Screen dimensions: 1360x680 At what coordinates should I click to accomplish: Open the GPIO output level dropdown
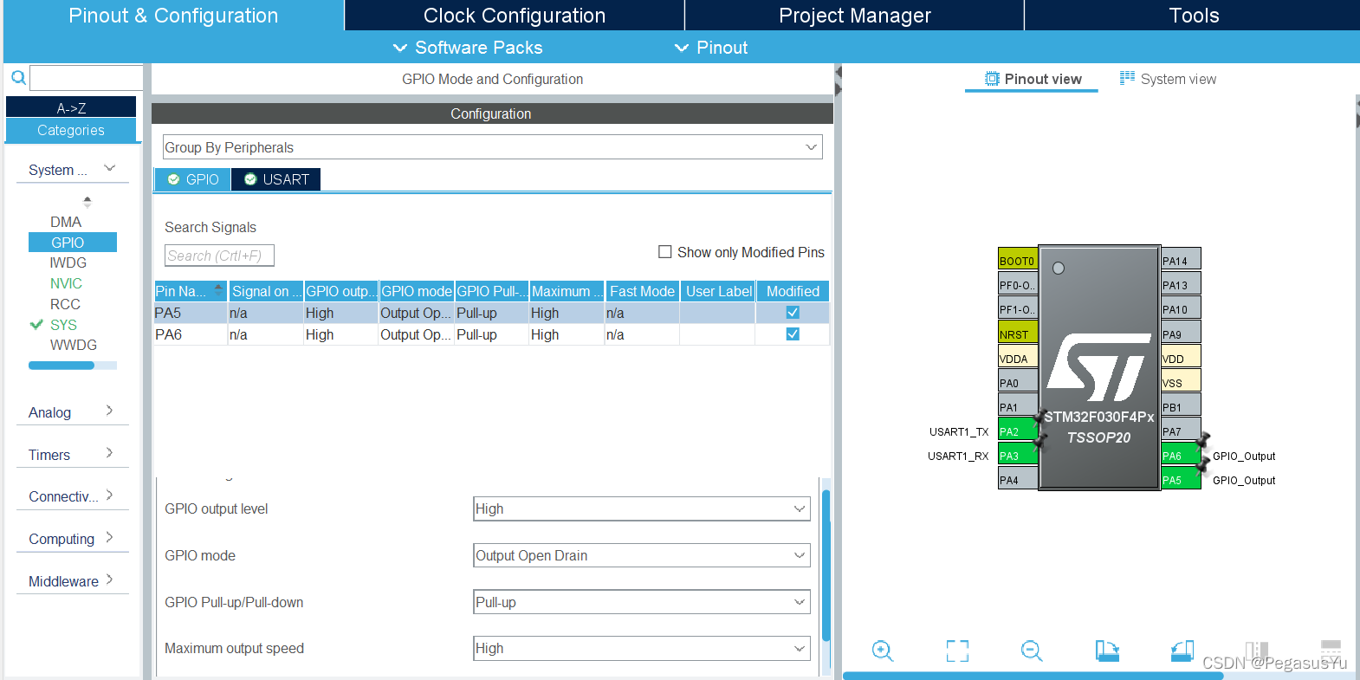point(642,508)
